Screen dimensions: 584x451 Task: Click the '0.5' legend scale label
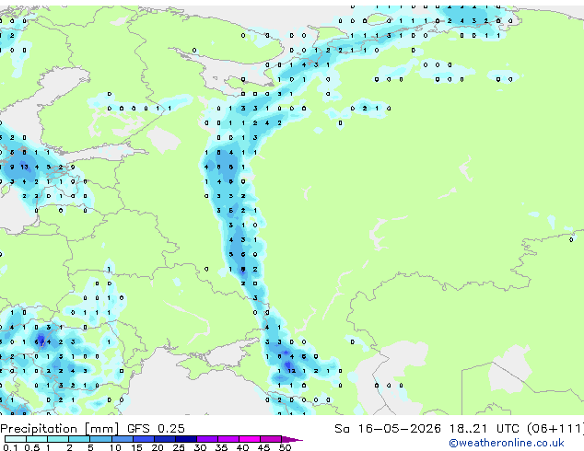coord(32,447)
